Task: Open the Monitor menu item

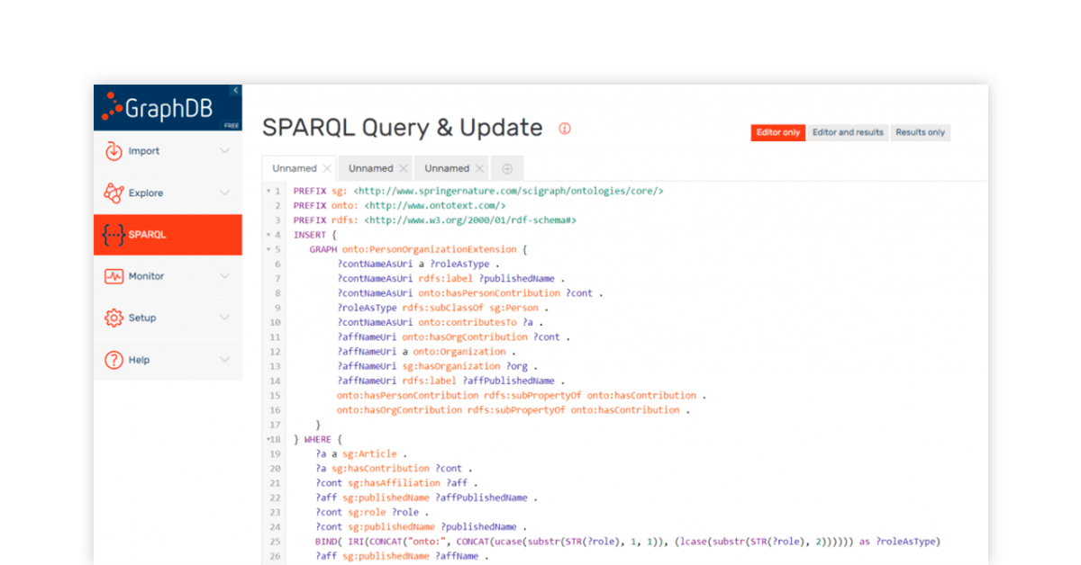Action: (168, 276)
